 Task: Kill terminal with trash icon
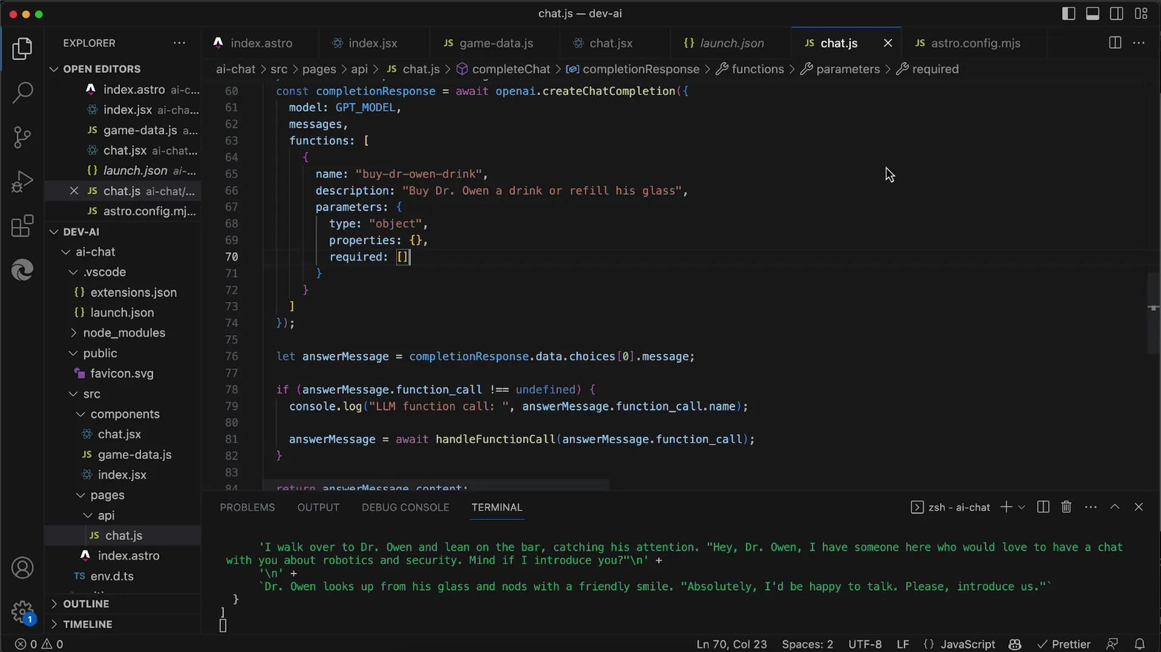pyautogui.click(x=1067, y=507)
